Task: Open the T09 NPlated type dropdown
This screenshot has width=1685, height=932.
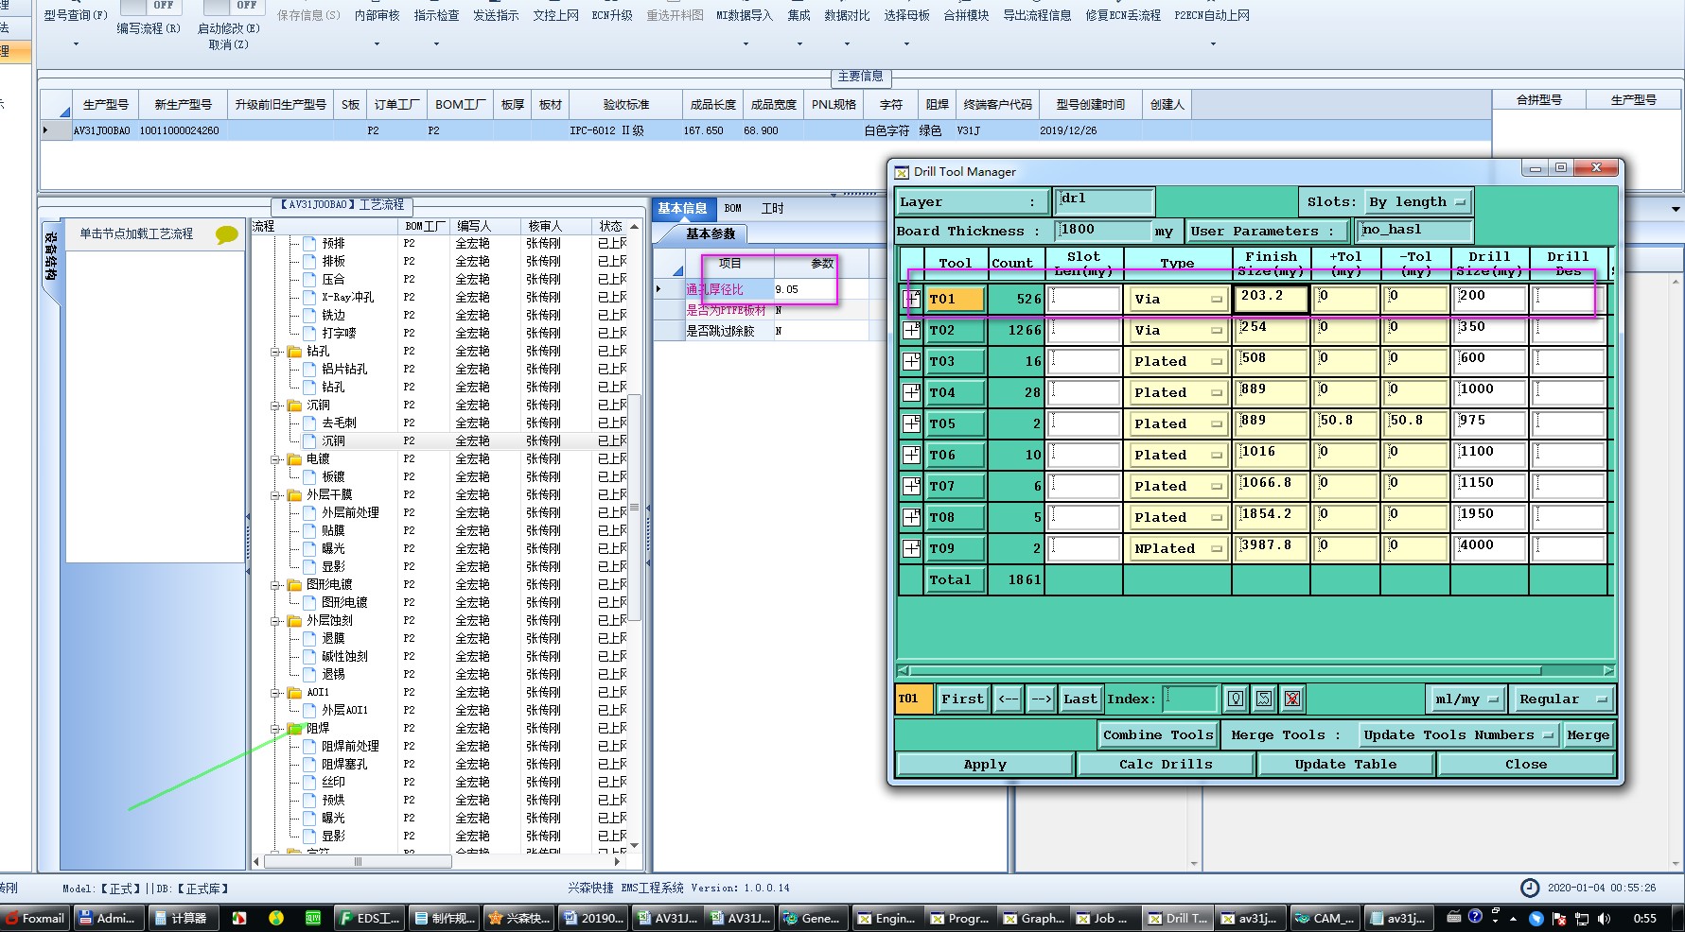Action: click(x=1178, y=549)
